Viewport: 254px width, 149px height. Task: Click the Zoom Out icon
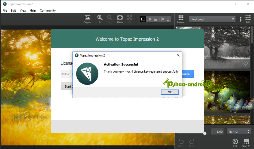110,19
